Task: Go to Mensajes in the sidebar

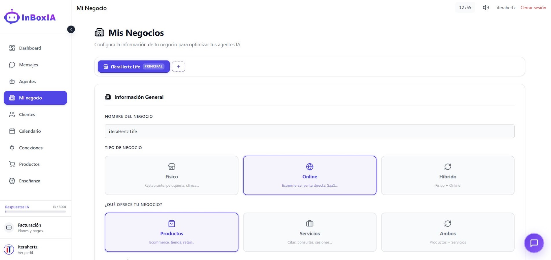Action: tap(28, 65)
